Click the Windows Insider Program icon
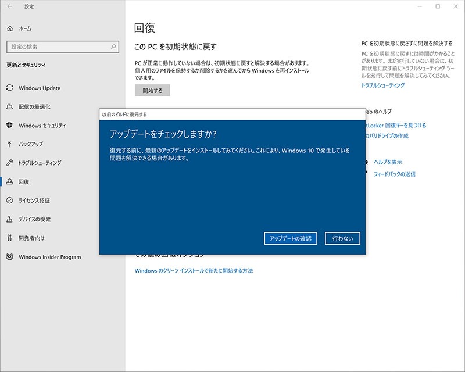Image resolution: width=465 pixels, height=372 pixels. click(9, 257)
